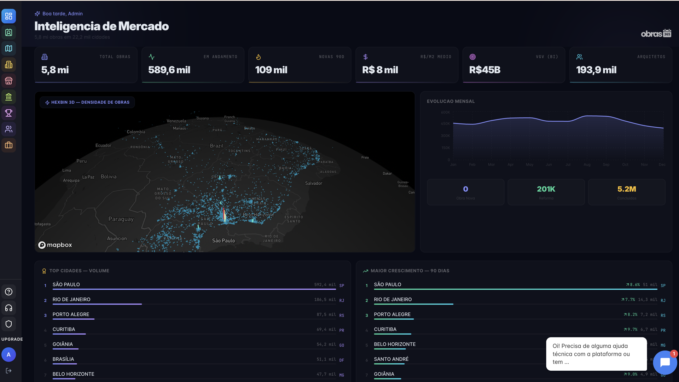The width and height of the screenshot is (679, 382).
Task: Click the UPGRADE label in sidebar
Action: pyautogui.click(x=12, y=339)
